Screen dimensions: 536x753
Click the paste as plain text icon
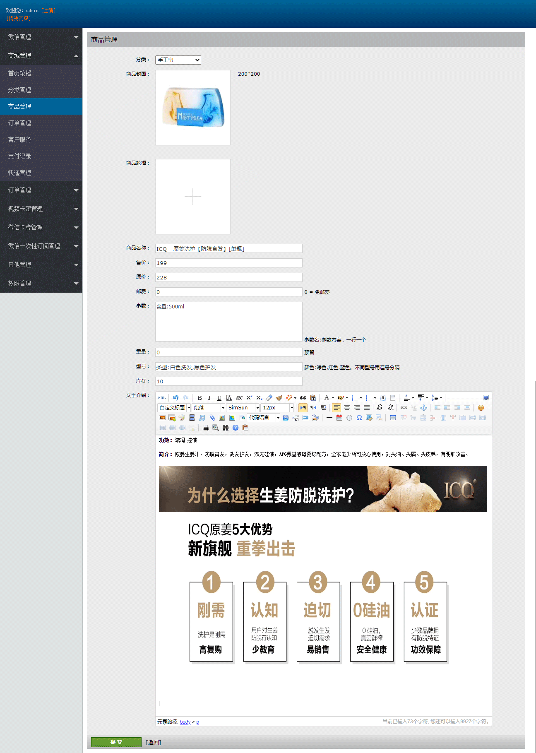pos(313,398)
